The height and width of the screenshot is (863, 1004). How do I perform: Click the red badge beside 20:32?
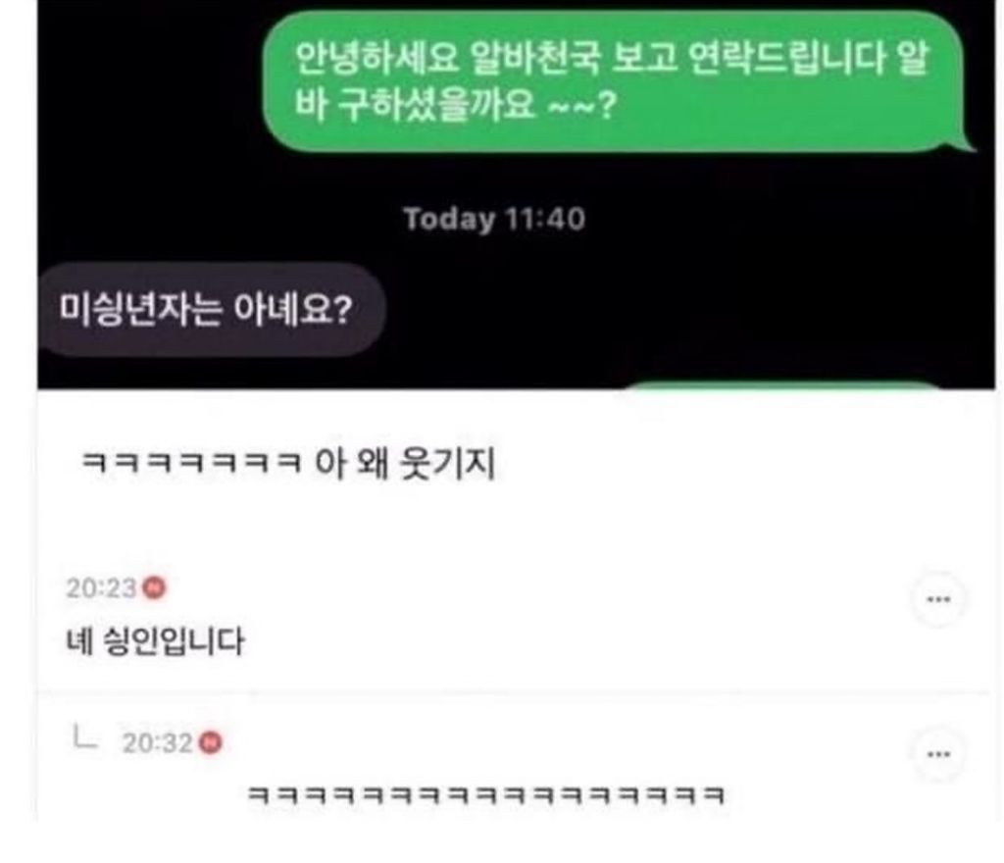pyautogui.click(x=210, y=742)
